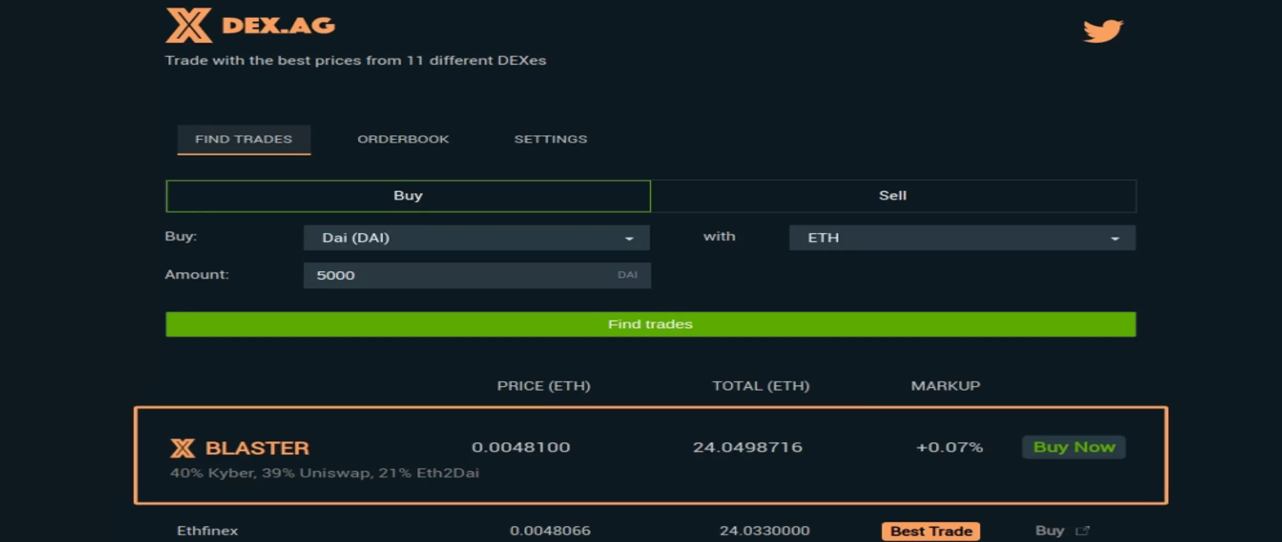Select the Sell mode toggle

(893, 196)
